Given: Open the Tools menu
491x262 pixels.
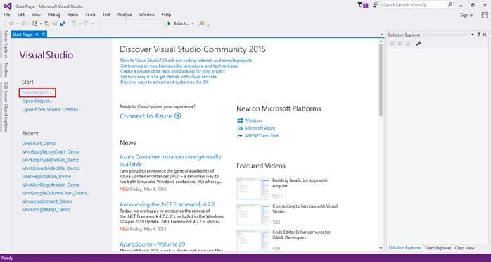Looking at the screenshot, I should coord(90,15).
